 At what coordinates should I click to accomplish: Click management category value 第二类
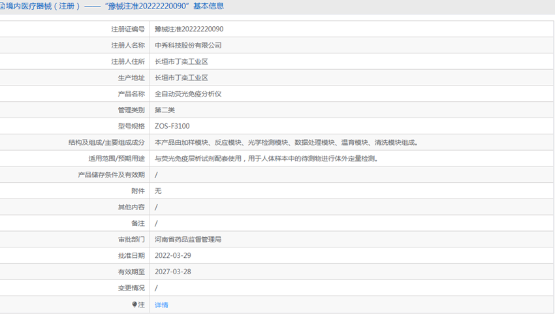pyautogui.click(x=165, y=110)
